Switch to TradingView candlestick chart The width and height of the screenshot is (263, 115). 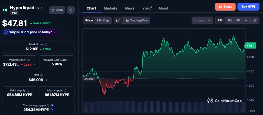tap(137, 20)
